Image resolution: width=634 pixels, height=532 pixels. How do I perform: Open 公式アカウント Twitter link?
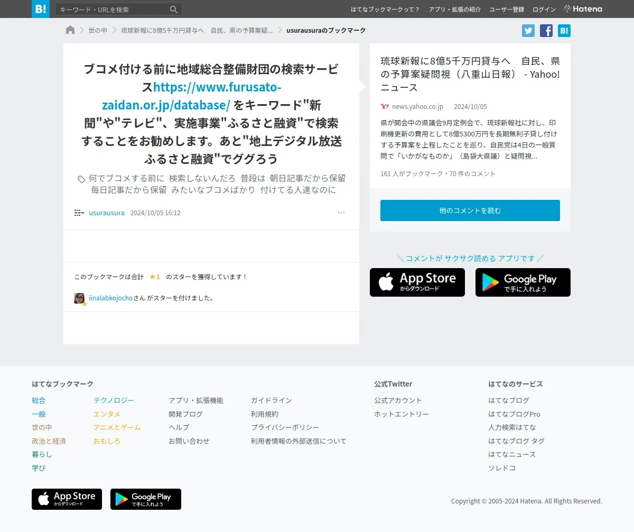coord(398,401)
